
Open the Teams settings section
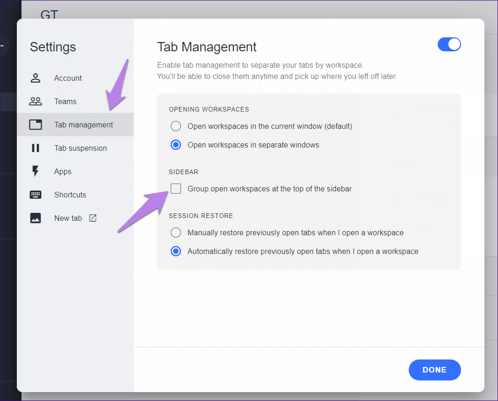(75, 101)
